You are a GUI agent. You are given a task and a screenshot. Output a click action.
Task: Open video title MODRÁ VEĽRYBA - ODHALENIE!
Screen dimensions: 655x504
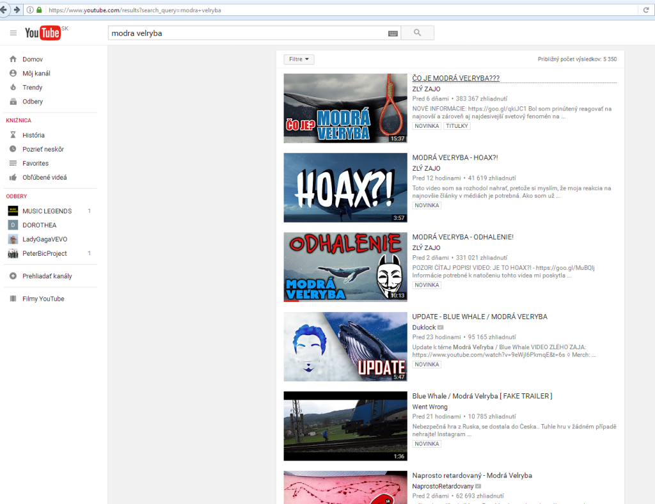(x=463, y=237)
